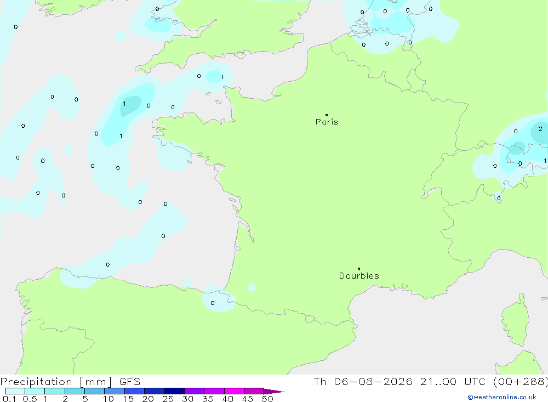Click the legend label "0.1"

coord(9,399)
